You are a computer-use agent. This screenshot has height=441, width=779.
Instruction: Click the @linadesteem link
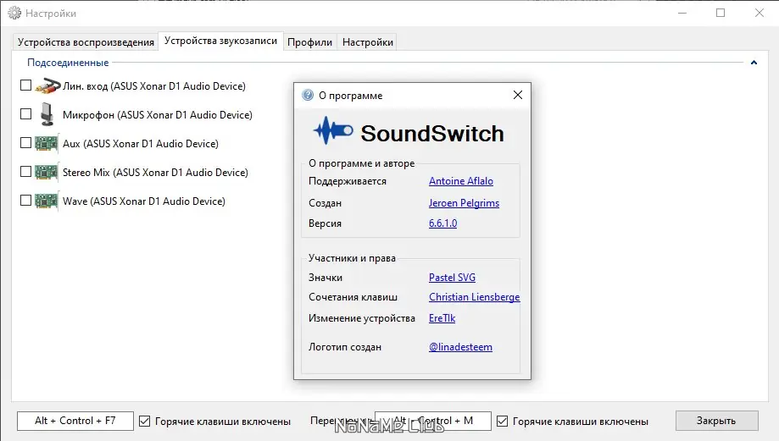click(460, 347)
